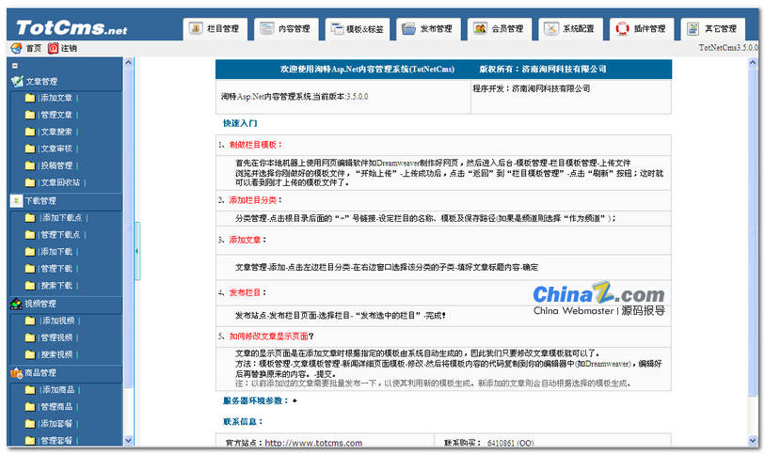765x454 pixels.
Task: Click the 发布管理 tab icon
Action: [x=408, y=29]
